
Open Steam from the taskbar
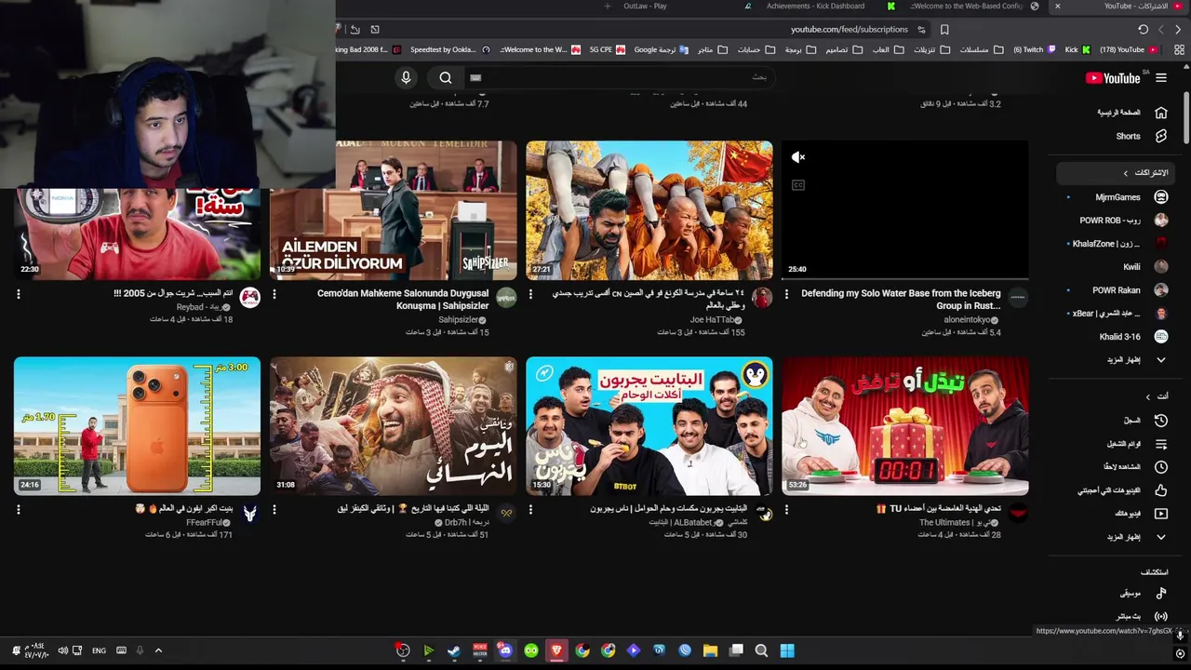(x=453, y=650)
